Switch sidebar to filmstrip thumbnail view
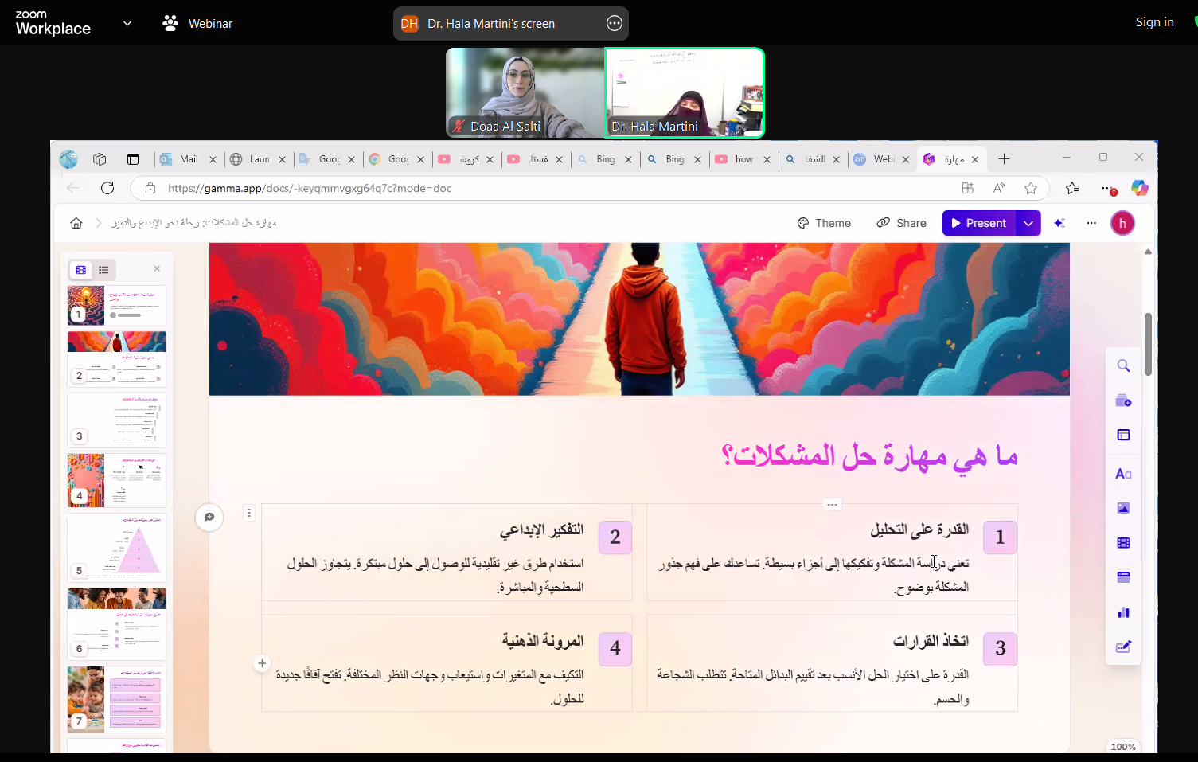 [81, 270]
